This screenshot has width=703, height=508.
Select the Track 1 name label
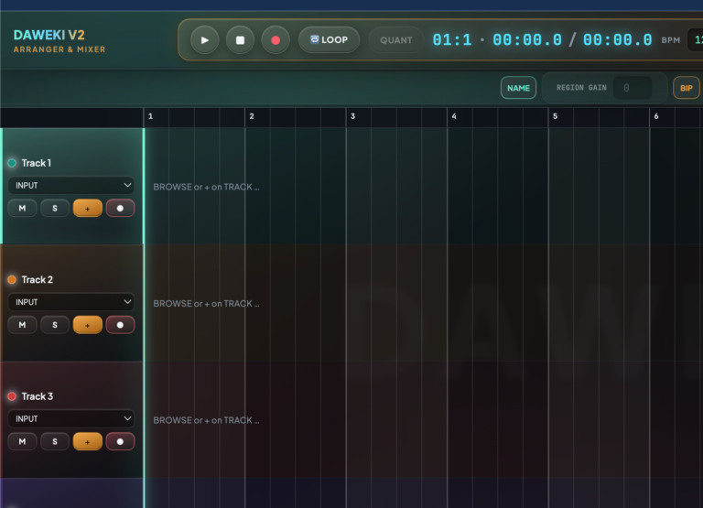click(x=37, y=163)
